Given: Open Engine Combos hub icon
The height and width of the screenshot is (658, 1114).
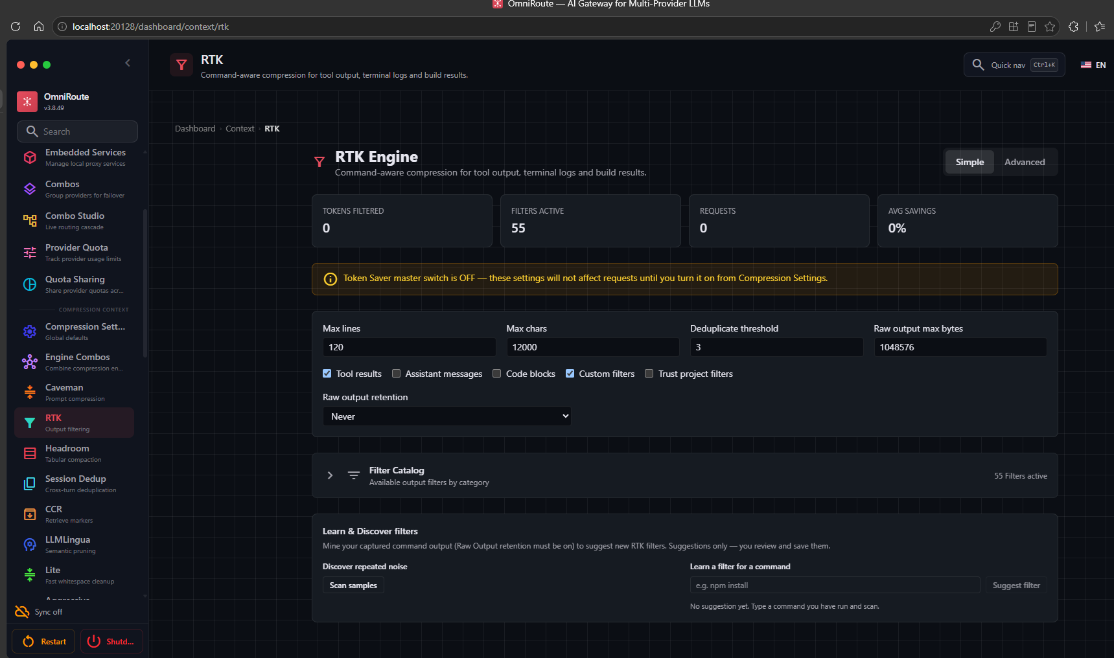Looking at the screenshot, I should [30, 362].
